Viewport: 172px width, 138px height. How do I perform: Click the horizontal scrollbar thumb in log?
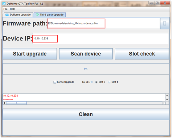tap(16, 103)
